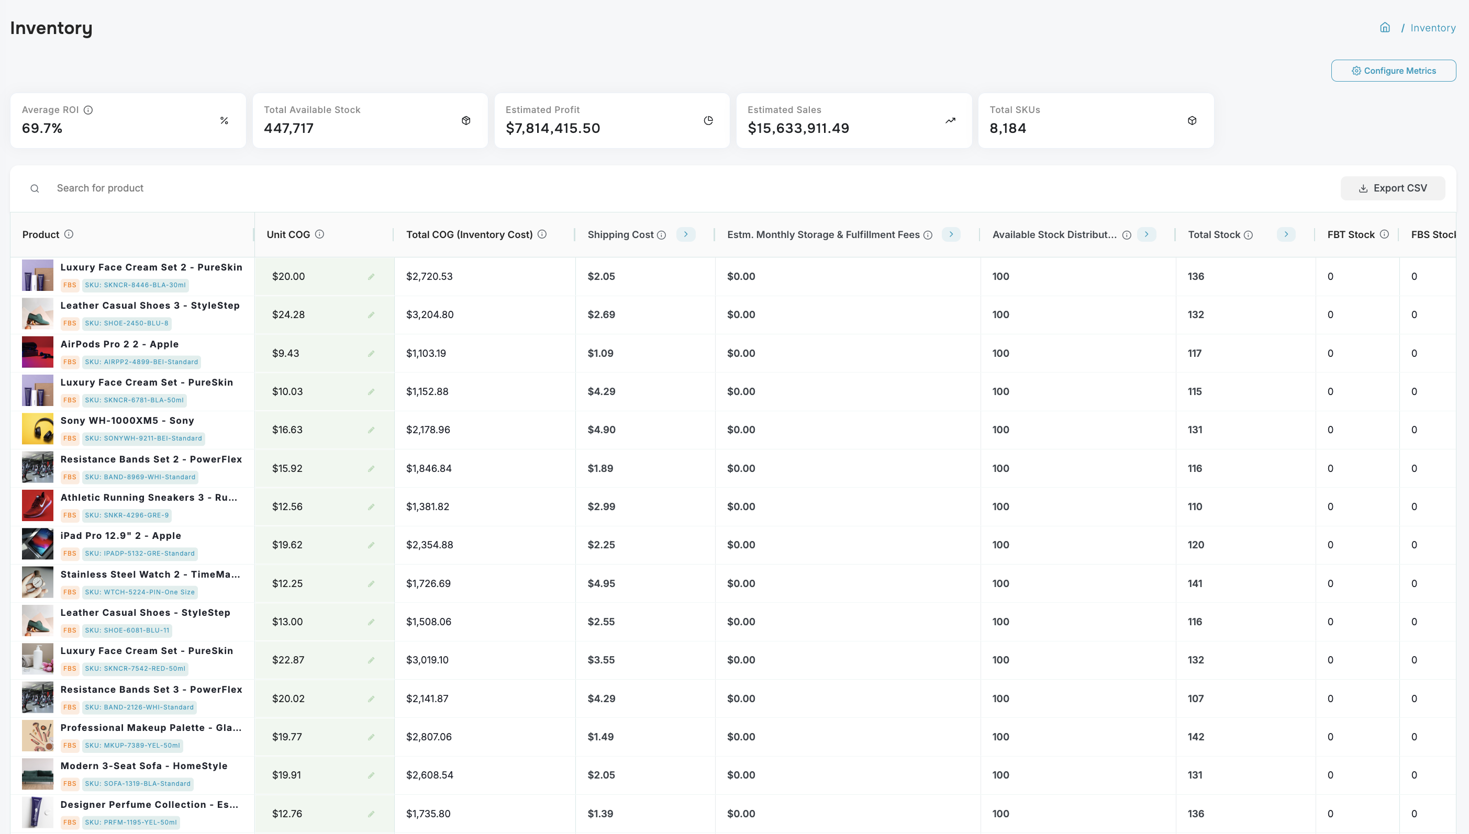
Task: Click the search magnifier icon
Action: (x=35, y=188)
